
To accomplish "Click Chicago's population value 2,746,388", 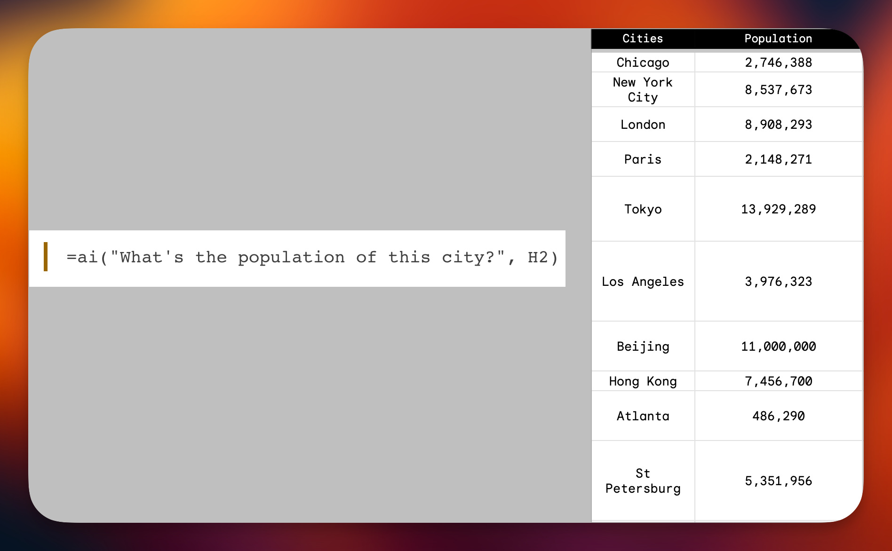I will [x=778, y=62].
